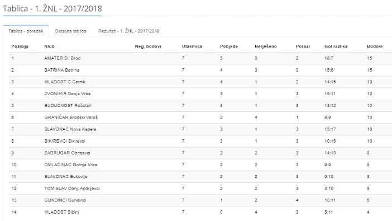Open the MLADOST C Cernik club entry
Viewport: 392px width, 221px height.
tap(65, 82)
